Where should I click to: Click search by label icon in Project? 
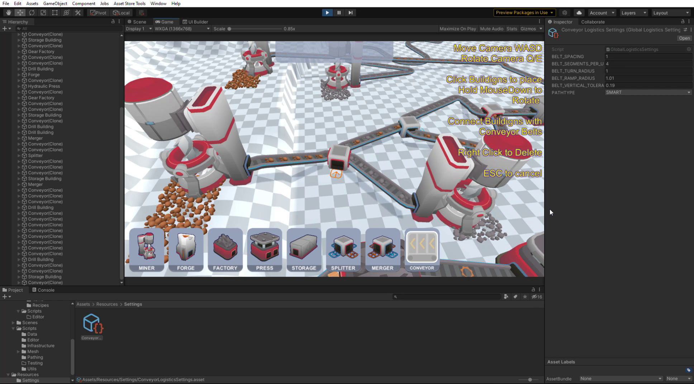[x=515, y=297]
